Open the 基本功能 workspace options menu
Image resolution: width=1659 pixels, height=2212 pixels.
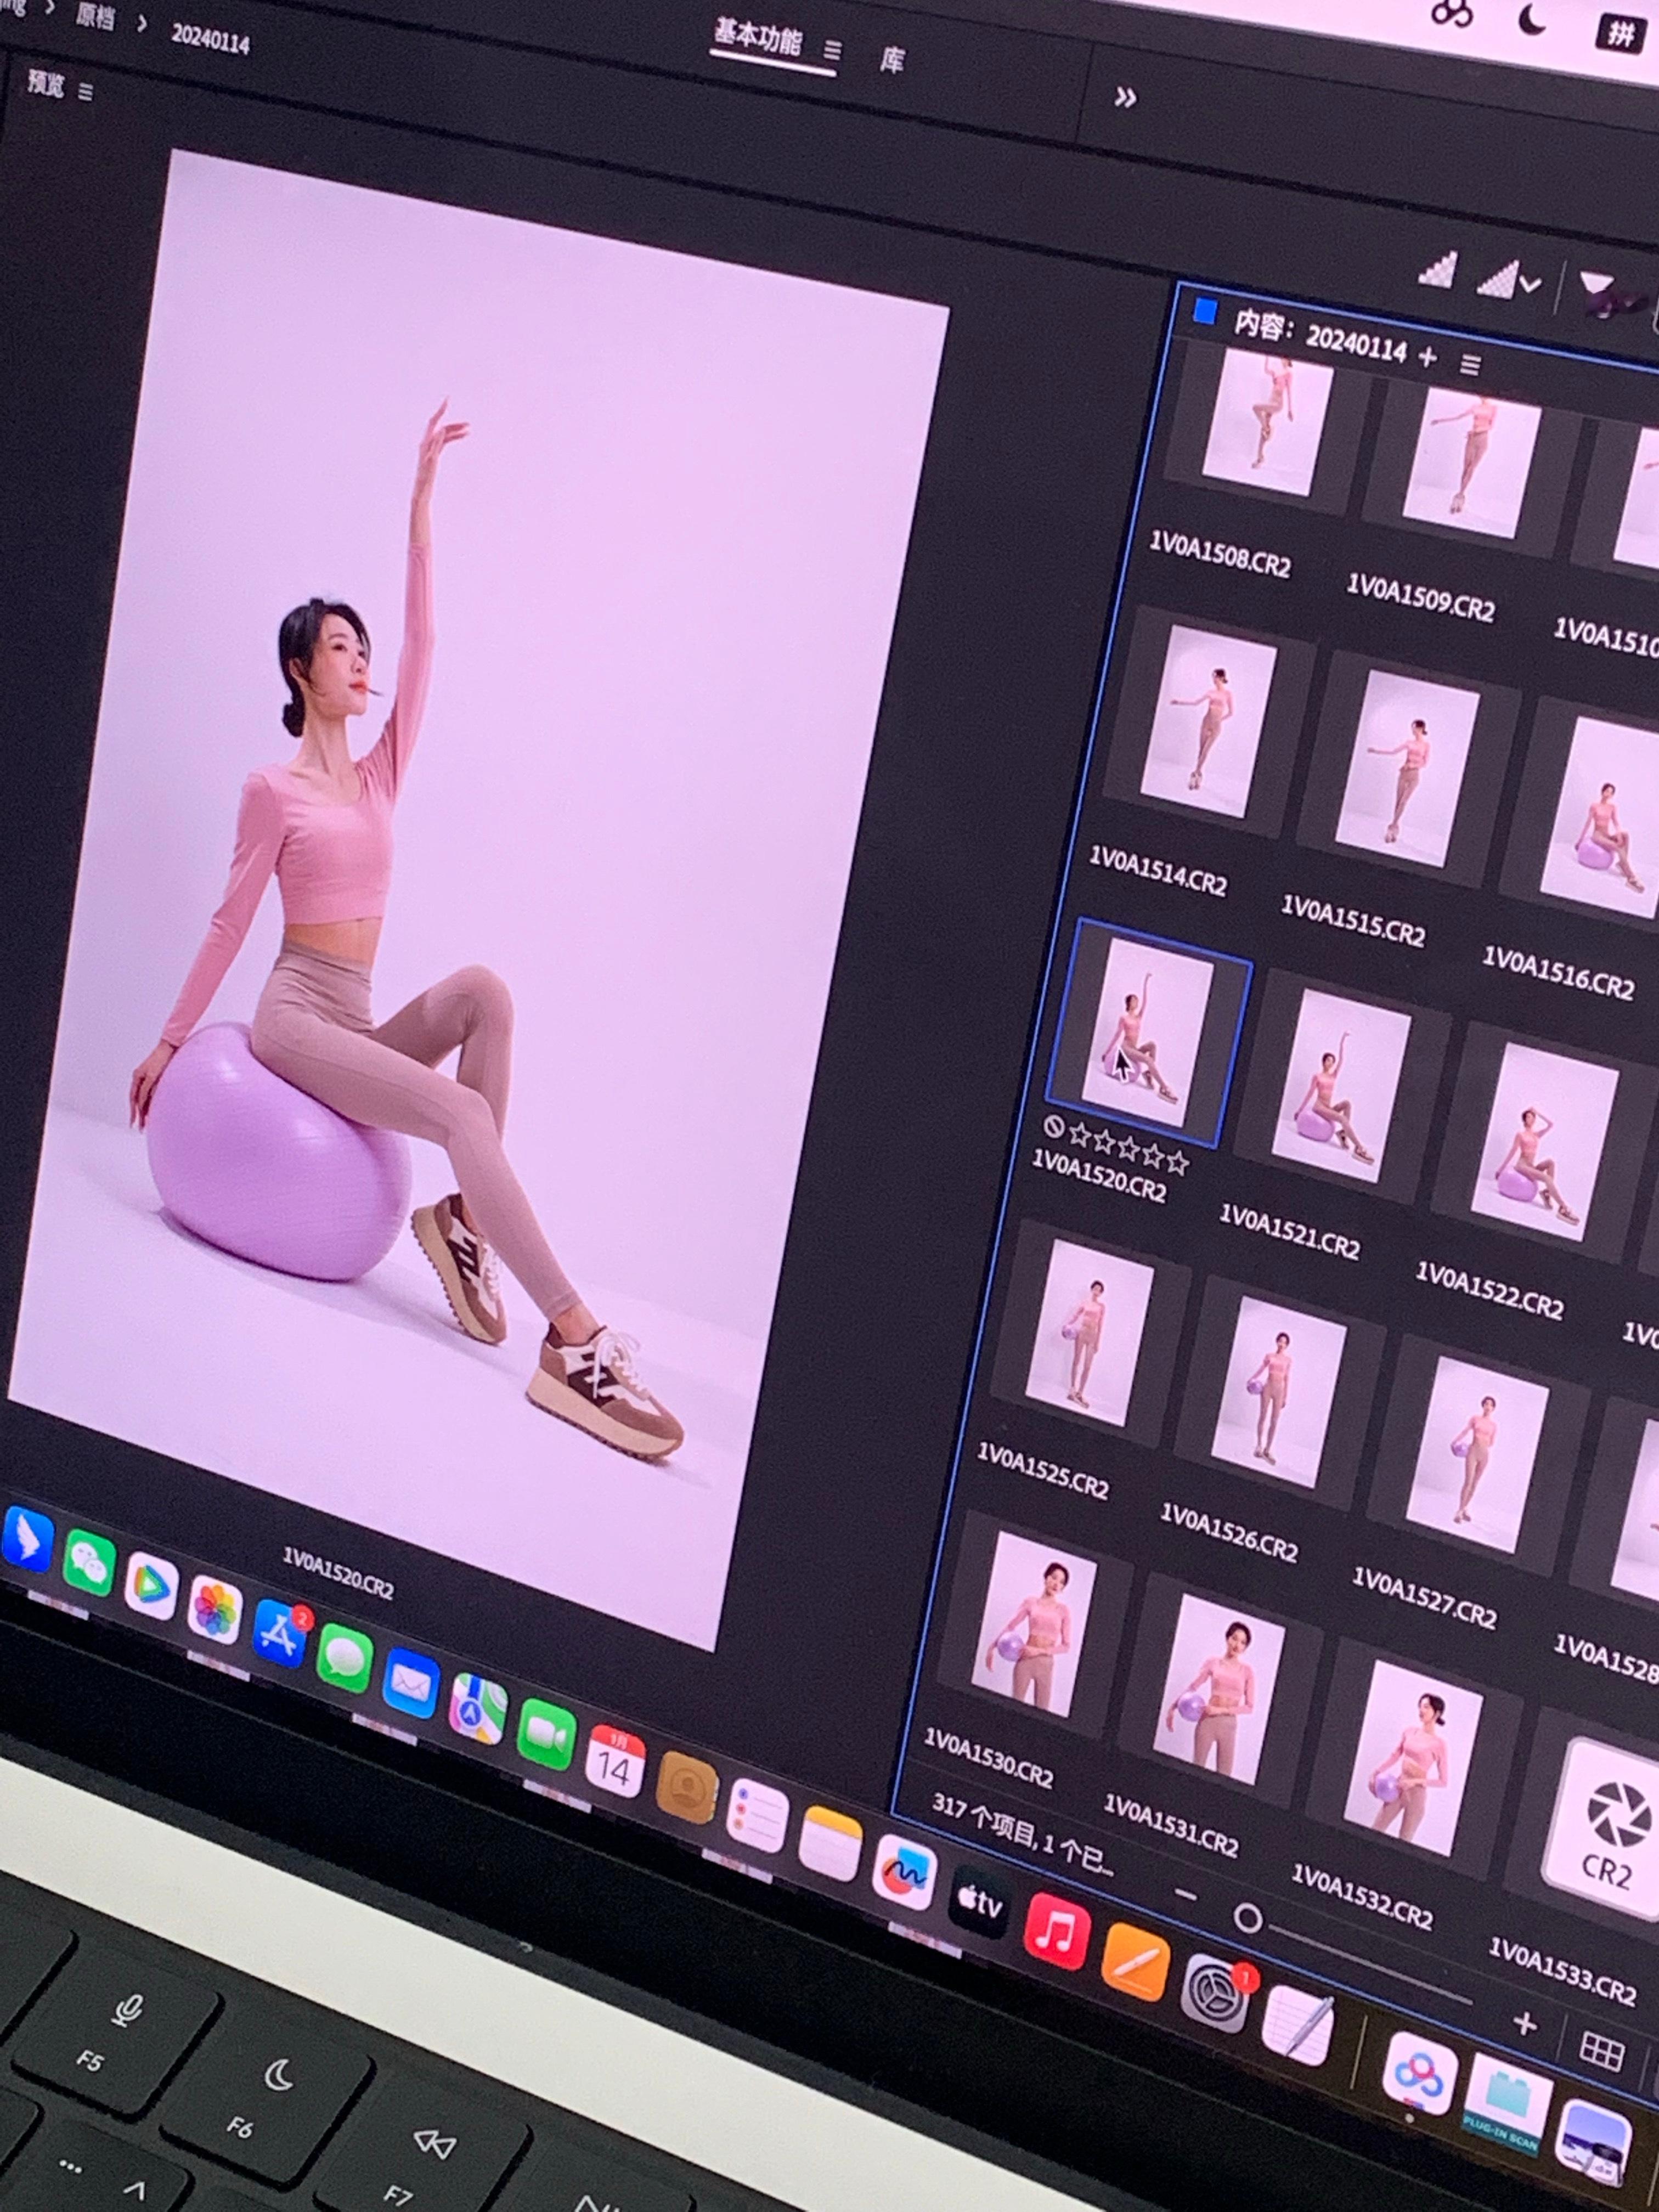coord(833,50)
